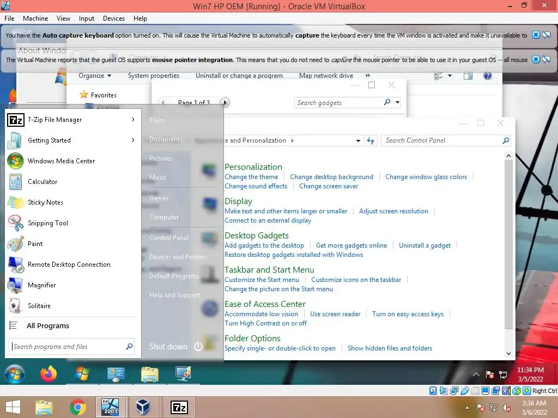Click the Windows 7 Start orb
This screenshot has width=558, height=418.
click(15, 374)
